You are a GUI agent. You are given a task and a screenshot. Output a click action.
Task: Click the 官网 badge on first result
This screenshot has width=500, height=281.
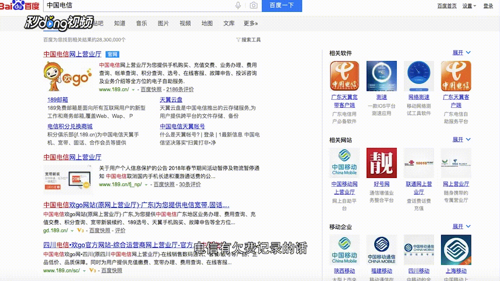click(112, 54)
